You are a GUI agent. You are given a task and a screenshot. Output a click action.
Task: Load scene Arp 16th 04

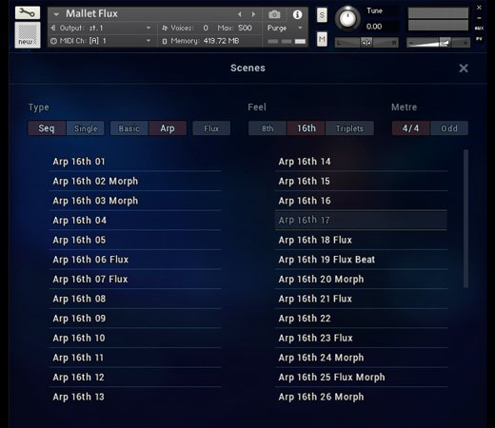point(135,221)
